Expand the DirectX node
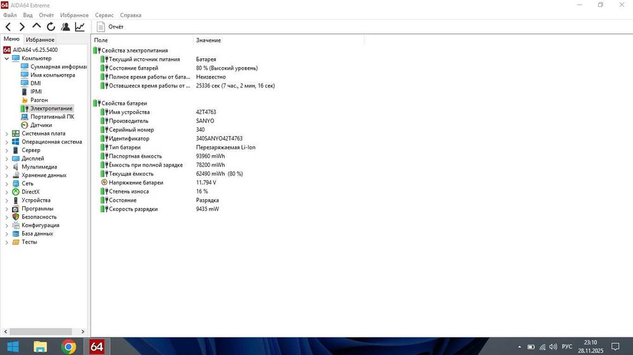Screen dimensions: 633x355 6,192
